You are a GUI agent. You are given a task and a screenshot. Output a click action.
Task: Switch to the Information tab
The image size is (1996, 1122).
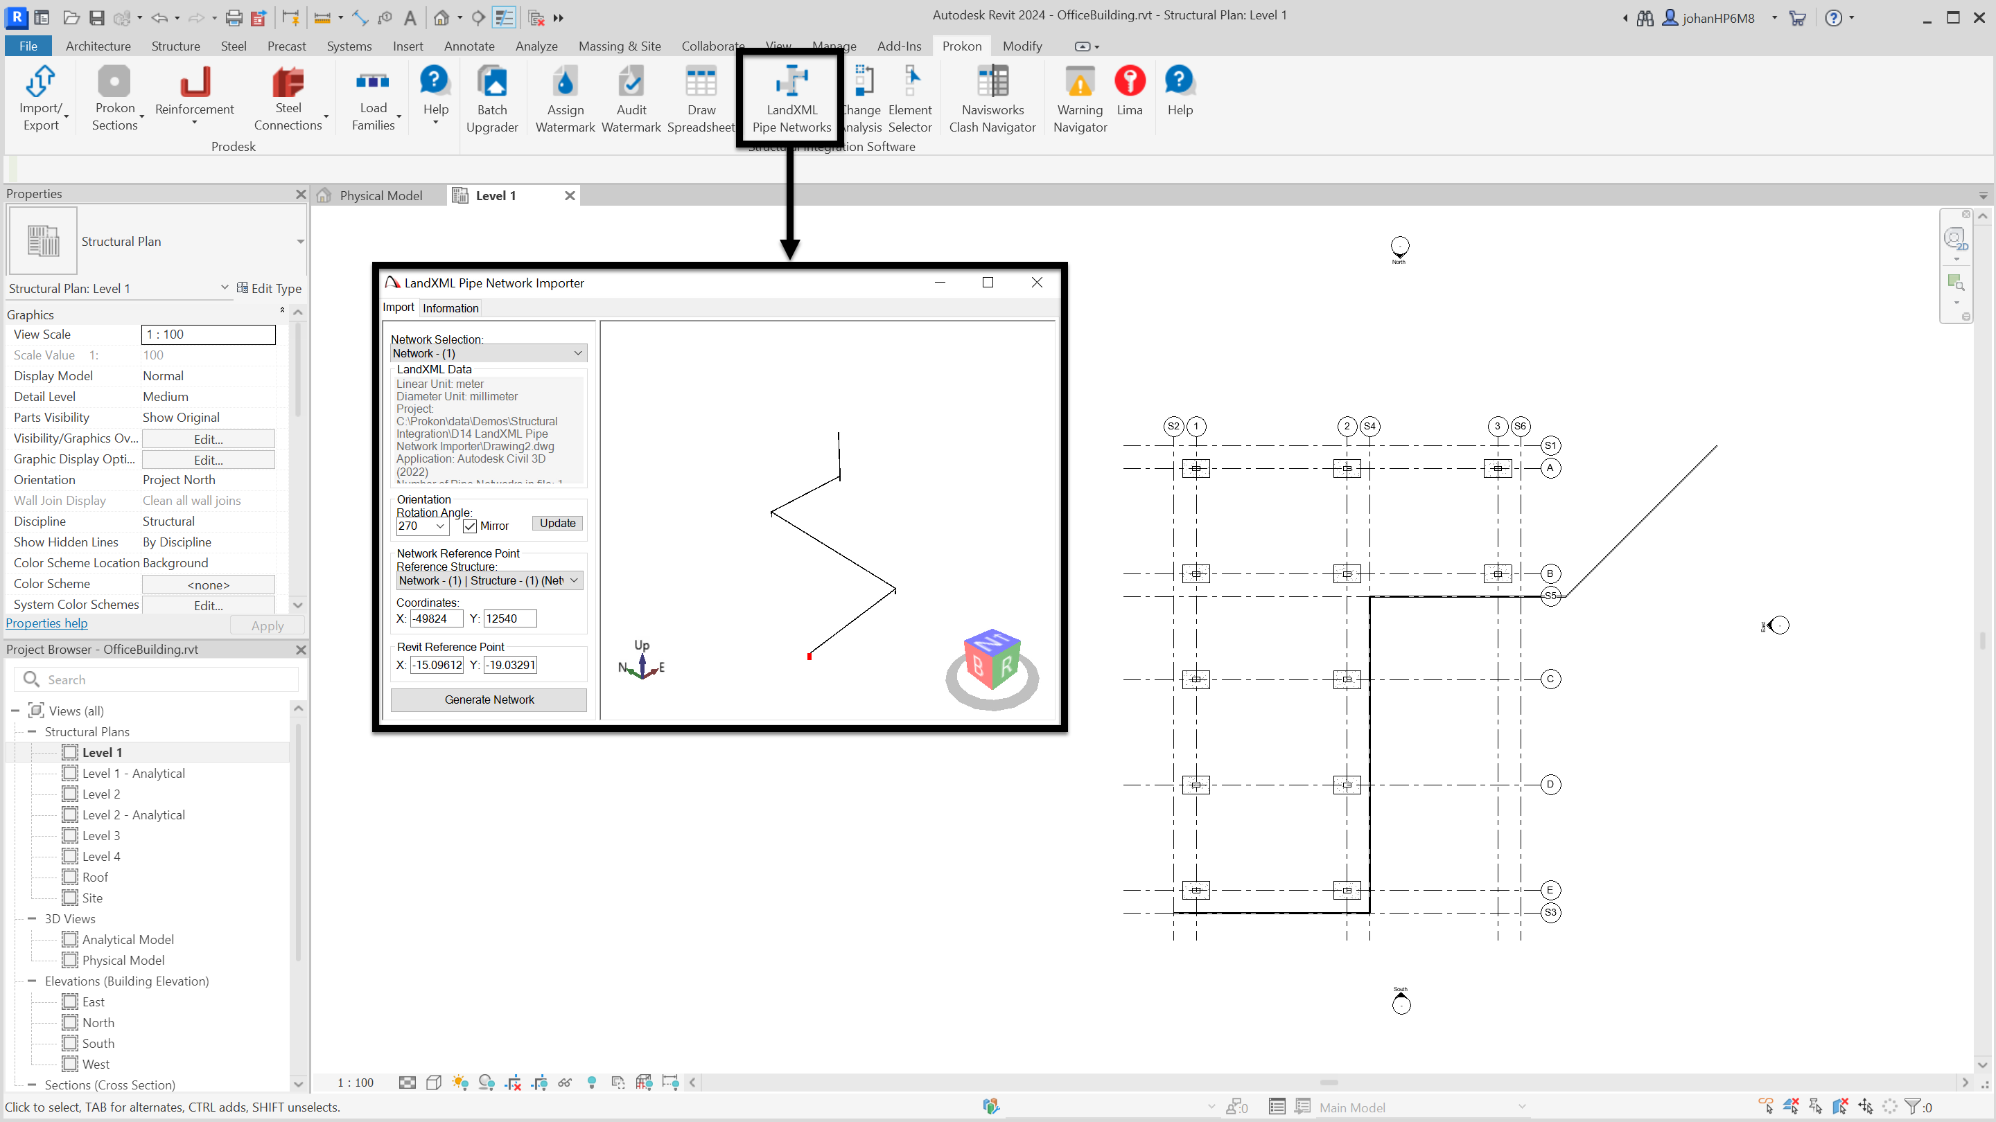click(x=450, y=308)
